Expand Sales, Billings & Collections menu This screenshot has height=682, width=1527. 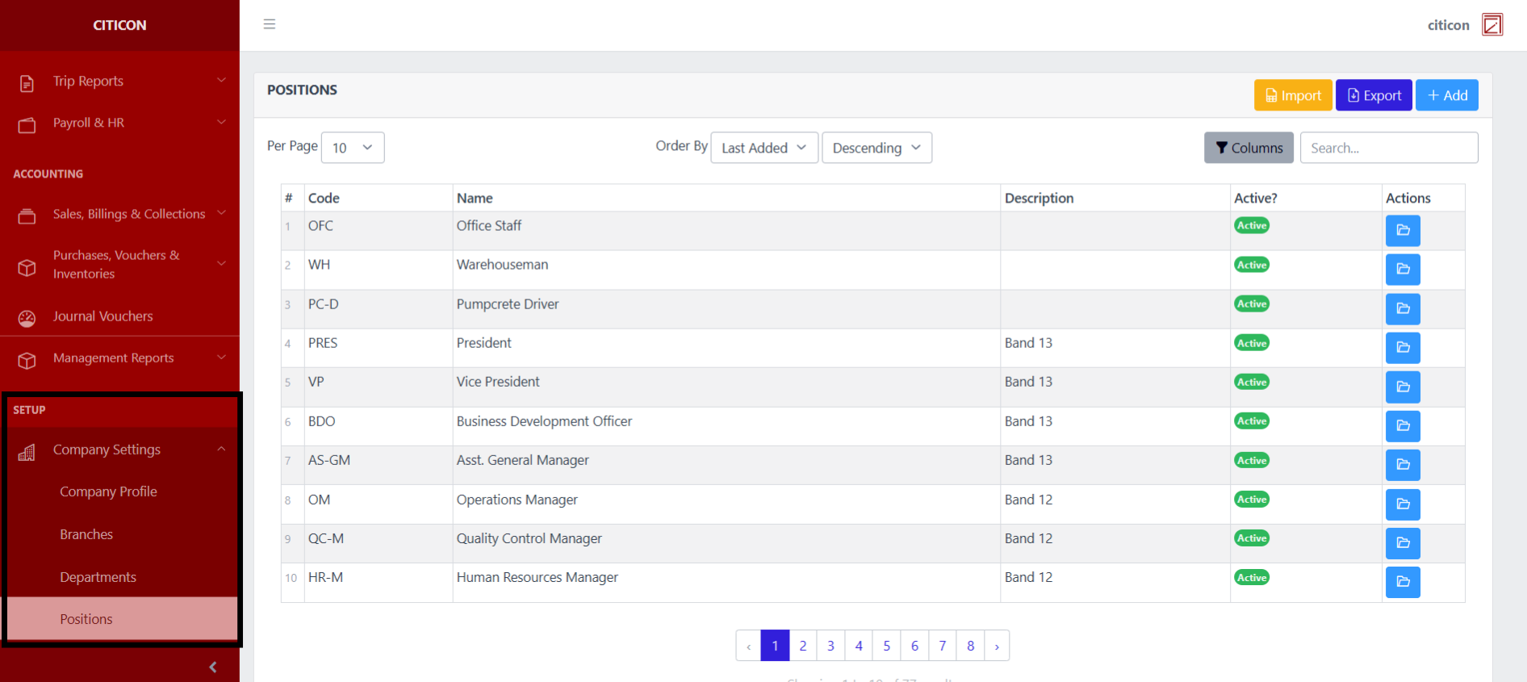221,212
